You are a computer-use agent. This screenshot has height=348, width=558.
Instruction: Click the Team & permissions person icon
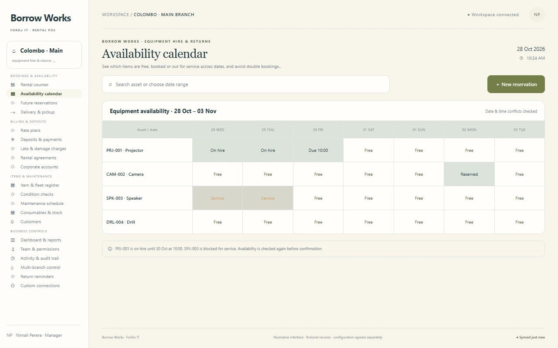[13, 249]
